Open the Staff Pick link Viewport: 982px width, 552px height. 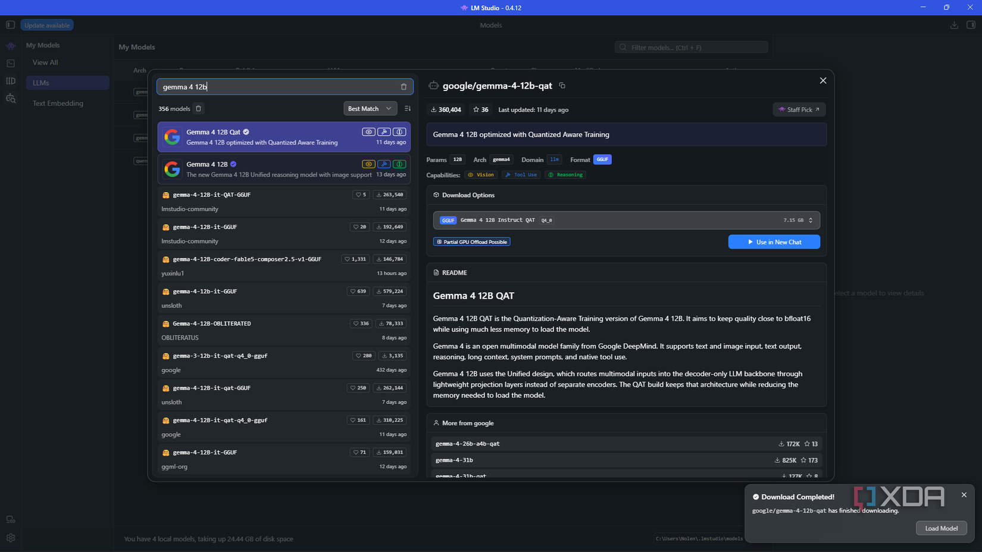click(799, 109)
